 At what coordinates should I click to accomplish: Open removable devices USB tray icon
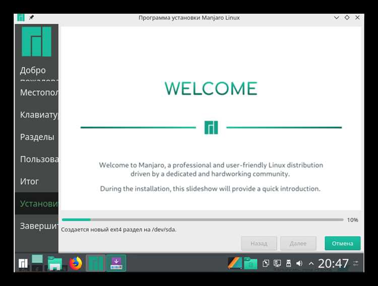tap(288, 263)
